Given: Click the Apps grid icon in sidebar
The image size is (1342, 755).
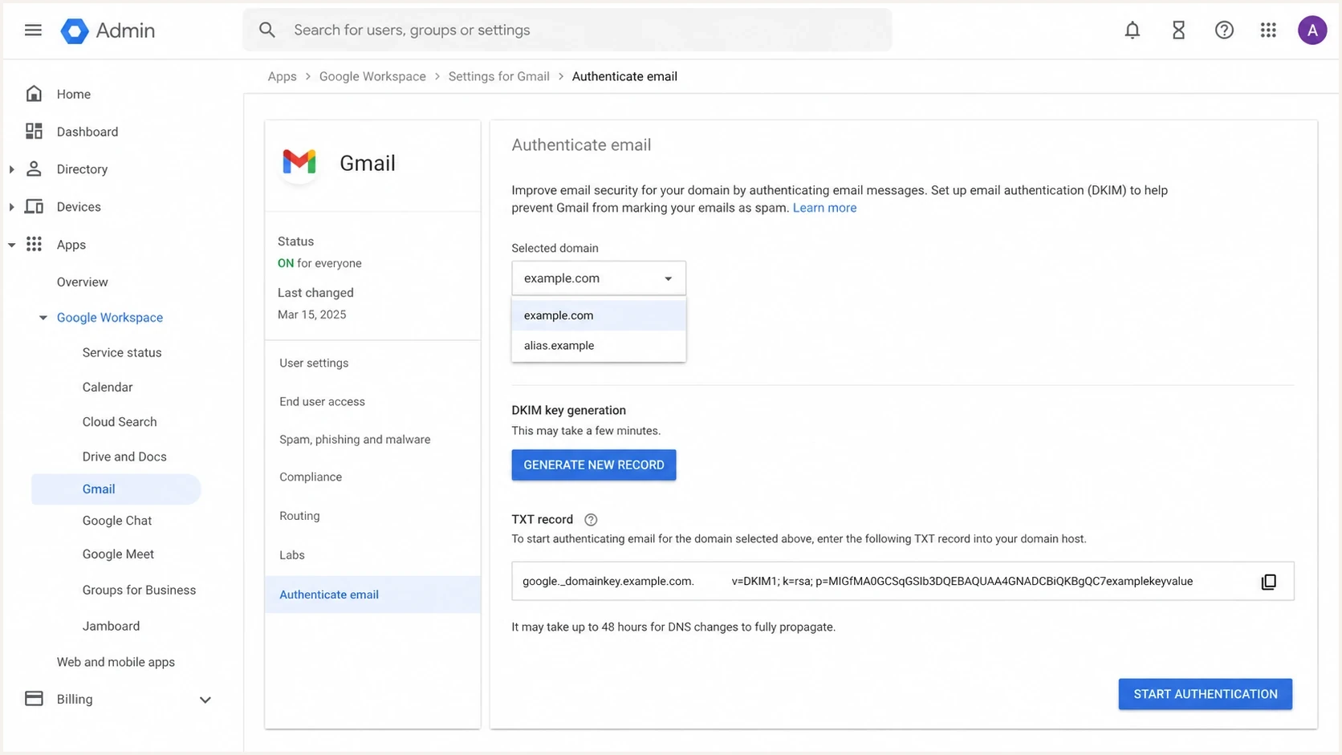Looking at the screenshot, I should point(34,244).
